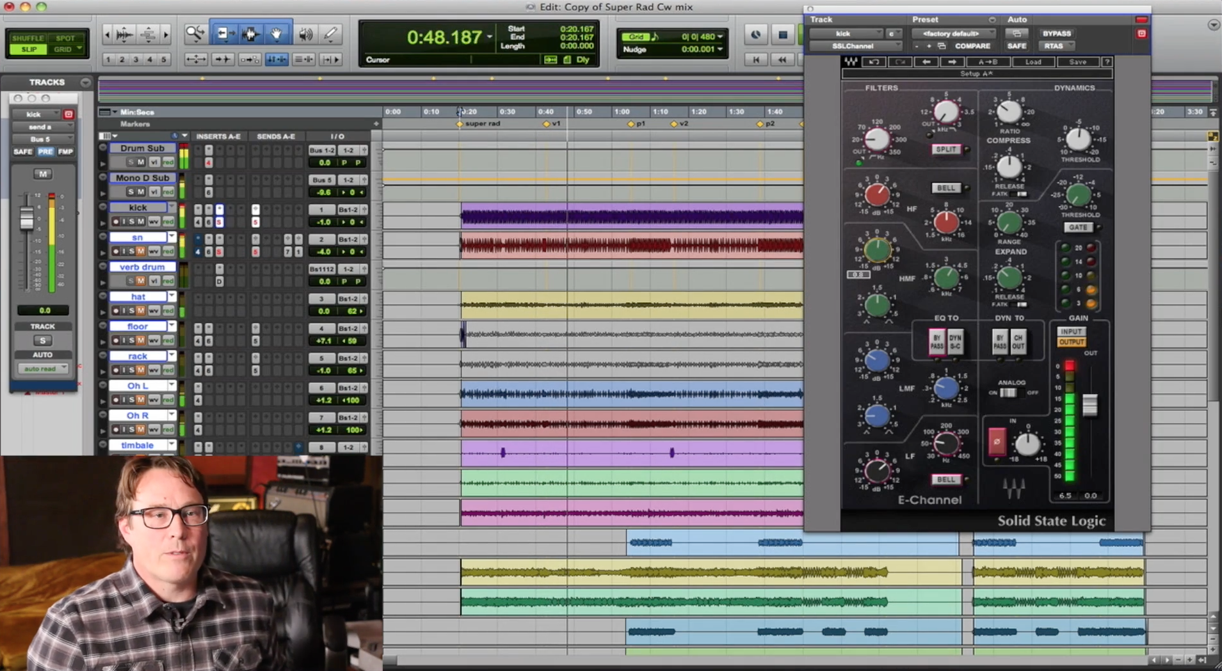Click the plugin target red icon

[x=1141, y=33]
